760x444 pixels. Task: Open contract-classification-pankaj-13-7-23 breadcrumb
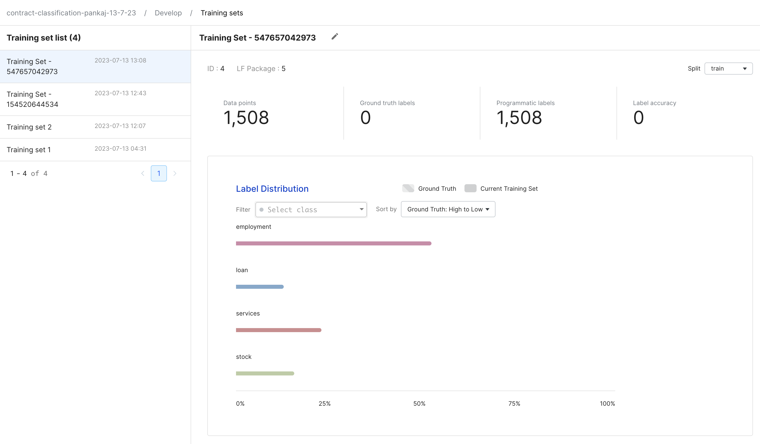coord(71,13)
